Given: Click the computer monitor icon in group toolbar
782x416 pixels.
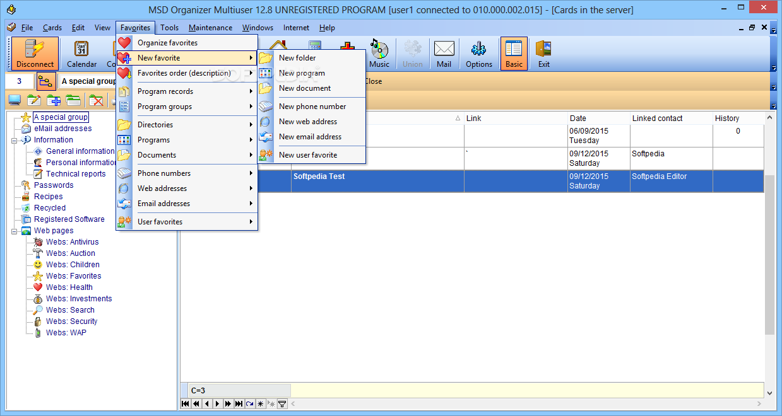Looking at the screenshot, I should (x=15, y=100).
